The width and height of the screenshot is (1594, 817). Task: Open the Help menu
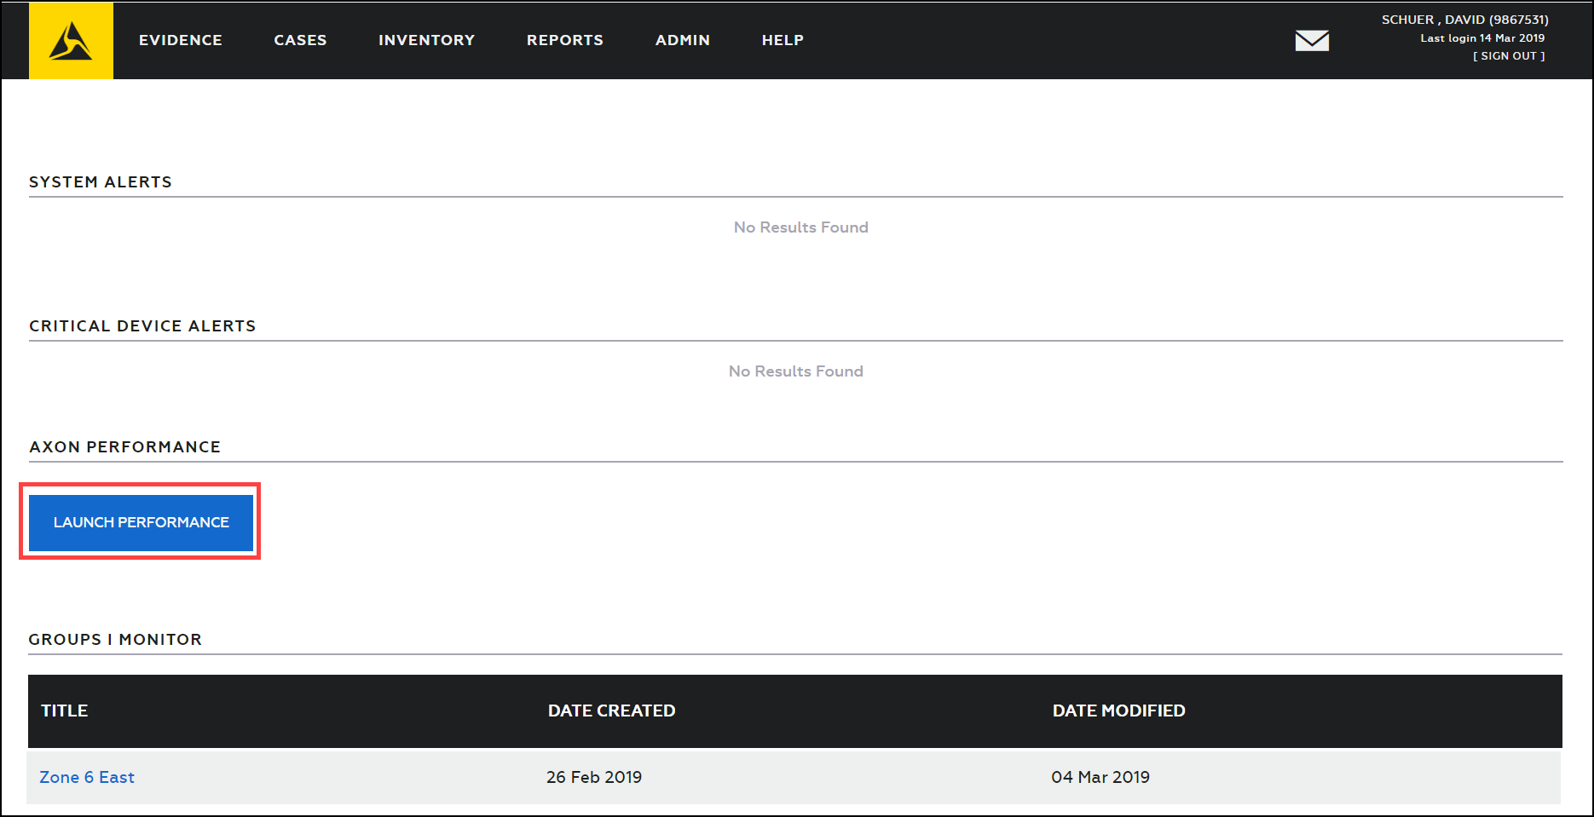(x=783, y=40)
